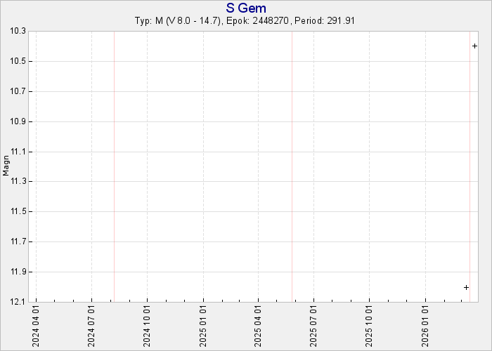492x351 pixels.
Task: Click the subtitle showing type, epoch and period
Action: point(245,20)
